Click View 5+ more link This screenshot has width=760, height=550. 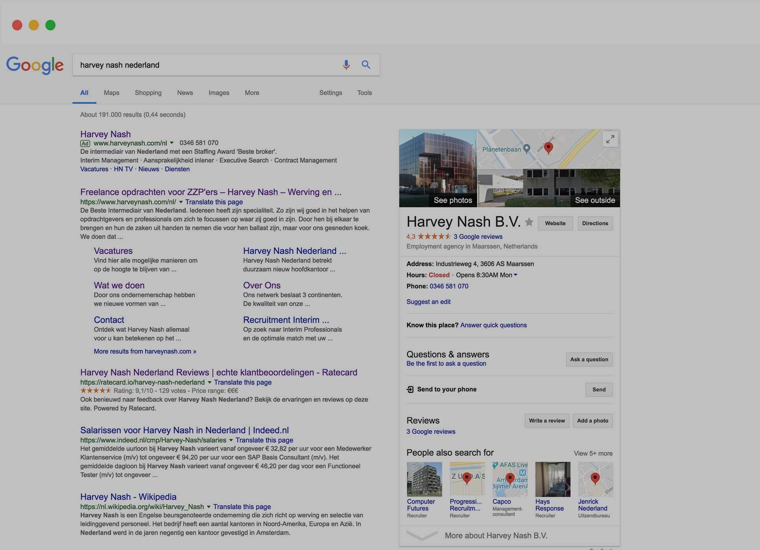[593, 453]
